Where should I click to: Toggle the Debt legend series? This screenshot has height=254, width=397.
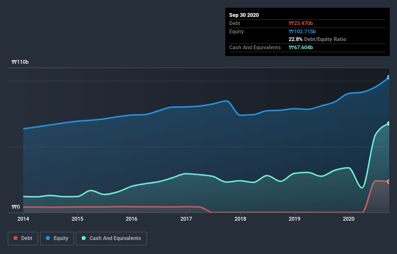(x=23, y=238)
